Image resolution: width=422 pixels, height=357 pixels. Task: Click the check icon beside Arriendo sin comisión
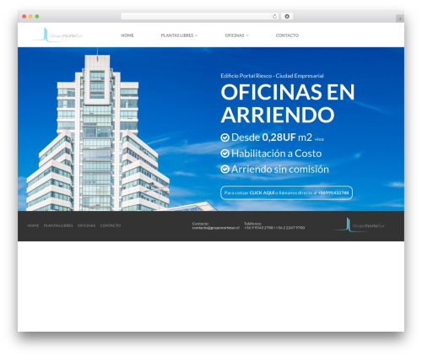[x=225, y=169]
